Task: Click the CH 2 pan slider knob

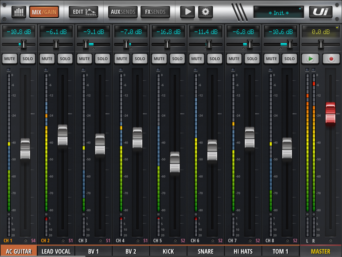Action: (x=56, y=44)
